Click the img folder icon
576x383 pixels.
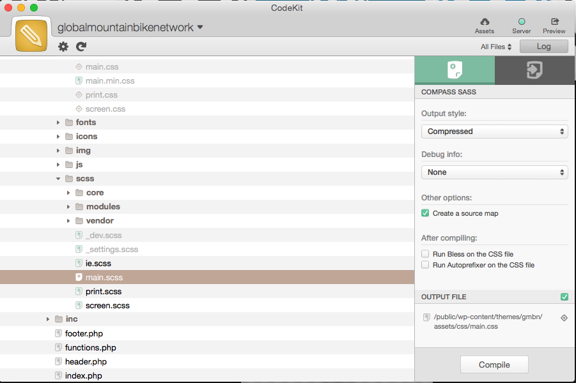click(69, 151)
